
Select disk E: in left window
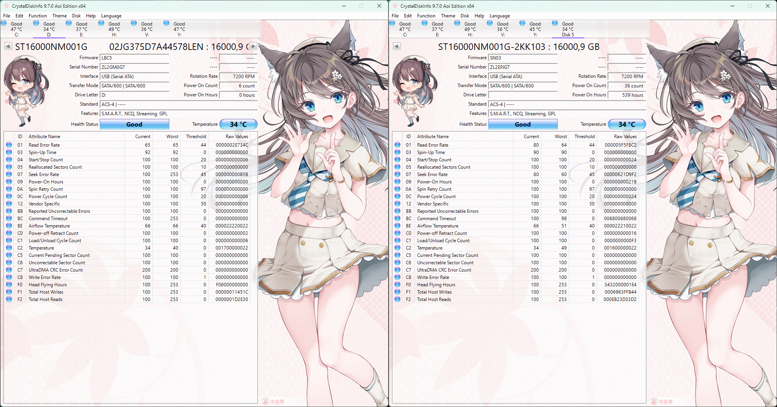coord(81,29)
